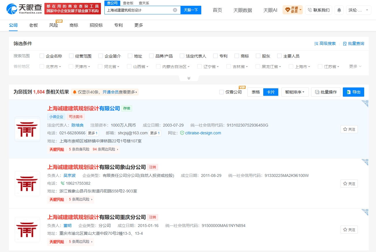This screenshot has height=252, width=376.
Task: Click 司法案件 tag on first result
Action: pyautogui.click(x=76, y=117)
